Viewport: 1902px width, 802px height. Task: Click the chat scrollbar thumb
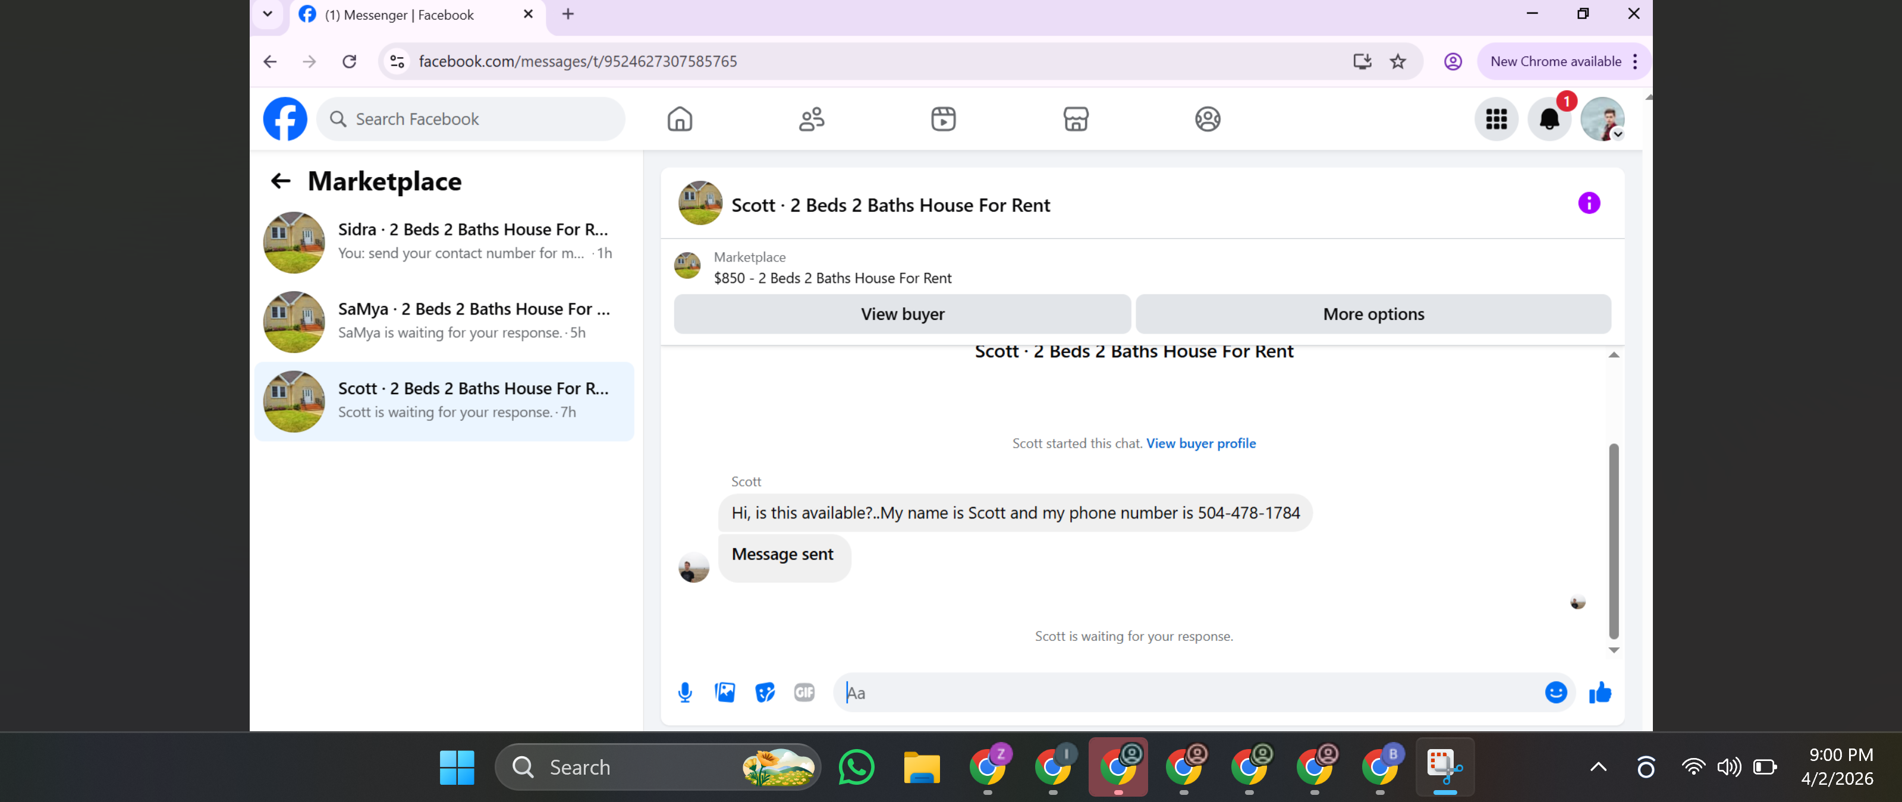1613,540
